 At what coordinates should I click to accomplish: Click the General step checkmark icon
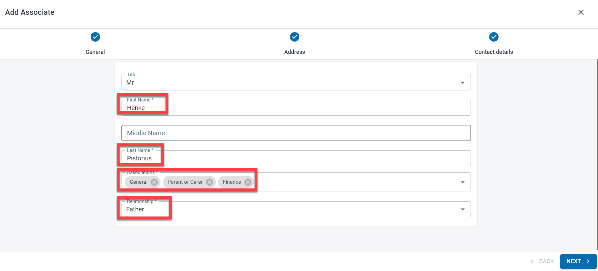coord(95,37)
